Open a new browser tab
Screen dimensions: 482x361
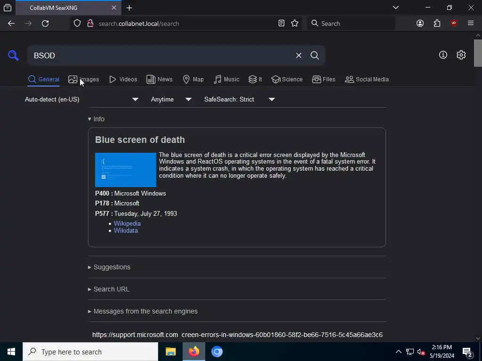[x=129, y=8]
